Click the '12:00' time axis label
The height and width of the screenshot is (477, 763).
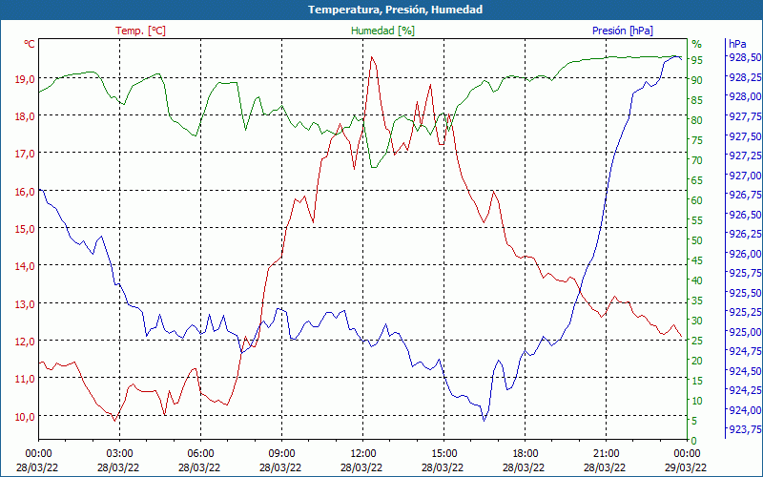click(x=363, y=454)
